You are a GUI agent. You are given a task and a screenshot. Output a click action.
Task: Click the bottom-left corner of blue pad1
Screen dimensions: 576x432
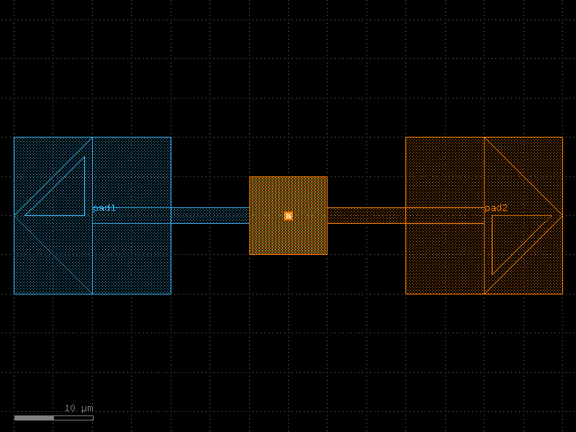coord(14,294)
